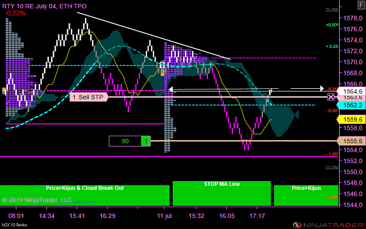The height and width of the screenshot is (229, 366).
Task: Click the 'M2K 10 Renko' instrument label
Action: 14,225
